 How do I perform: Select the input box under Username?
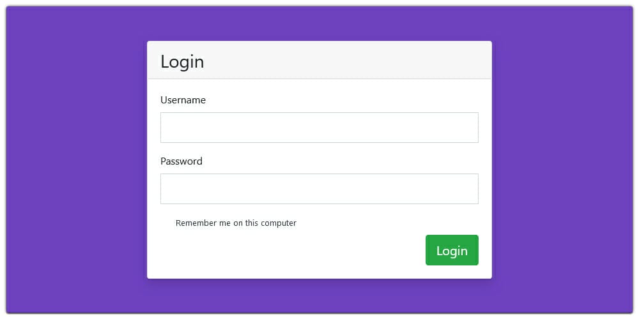[x=319, y=128]
